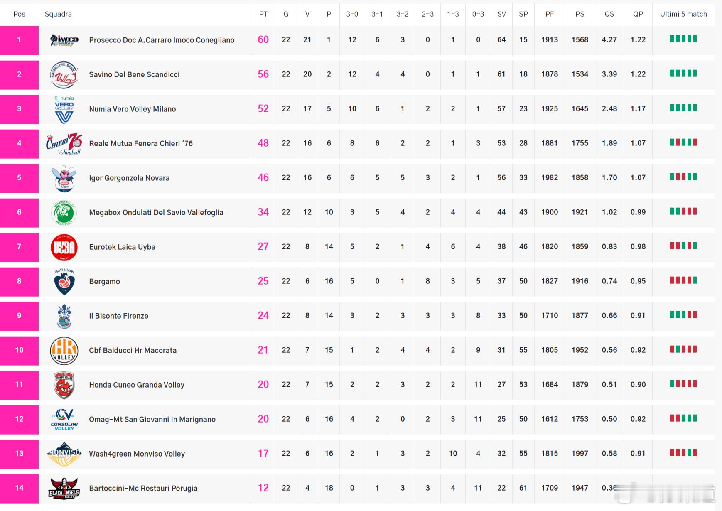The image size is (722, 511).
Task: Click the Savino Del Bene Scandicci logo
Action: tap(64, 75)
